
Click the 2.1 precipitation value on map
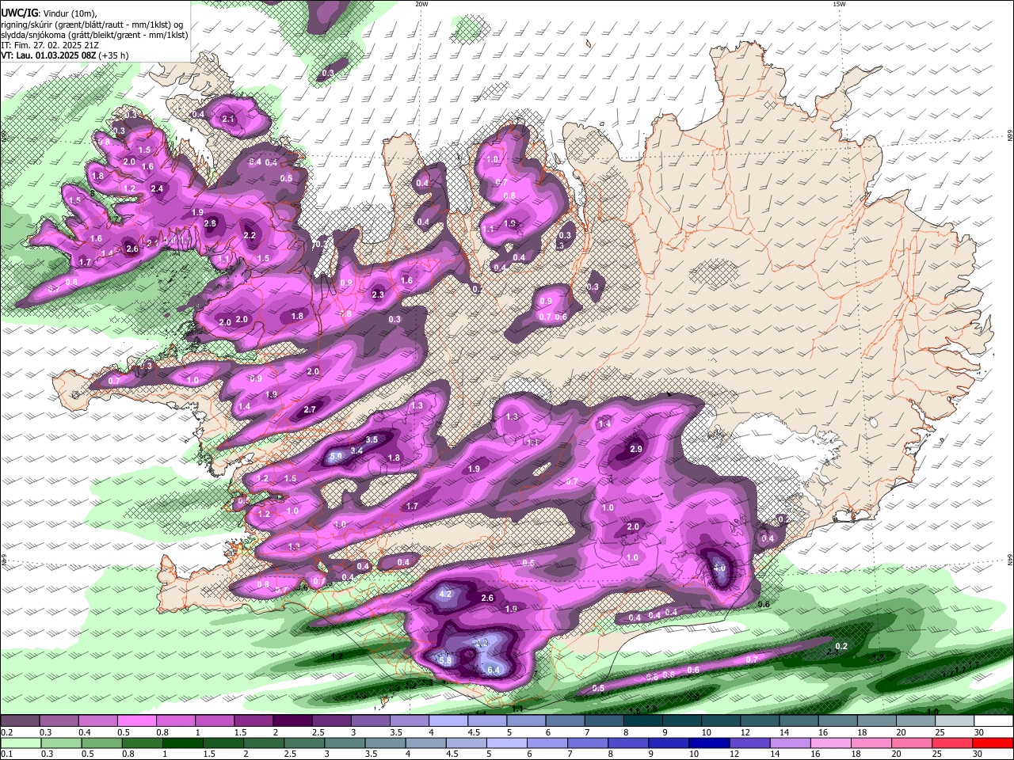[228, 119]
